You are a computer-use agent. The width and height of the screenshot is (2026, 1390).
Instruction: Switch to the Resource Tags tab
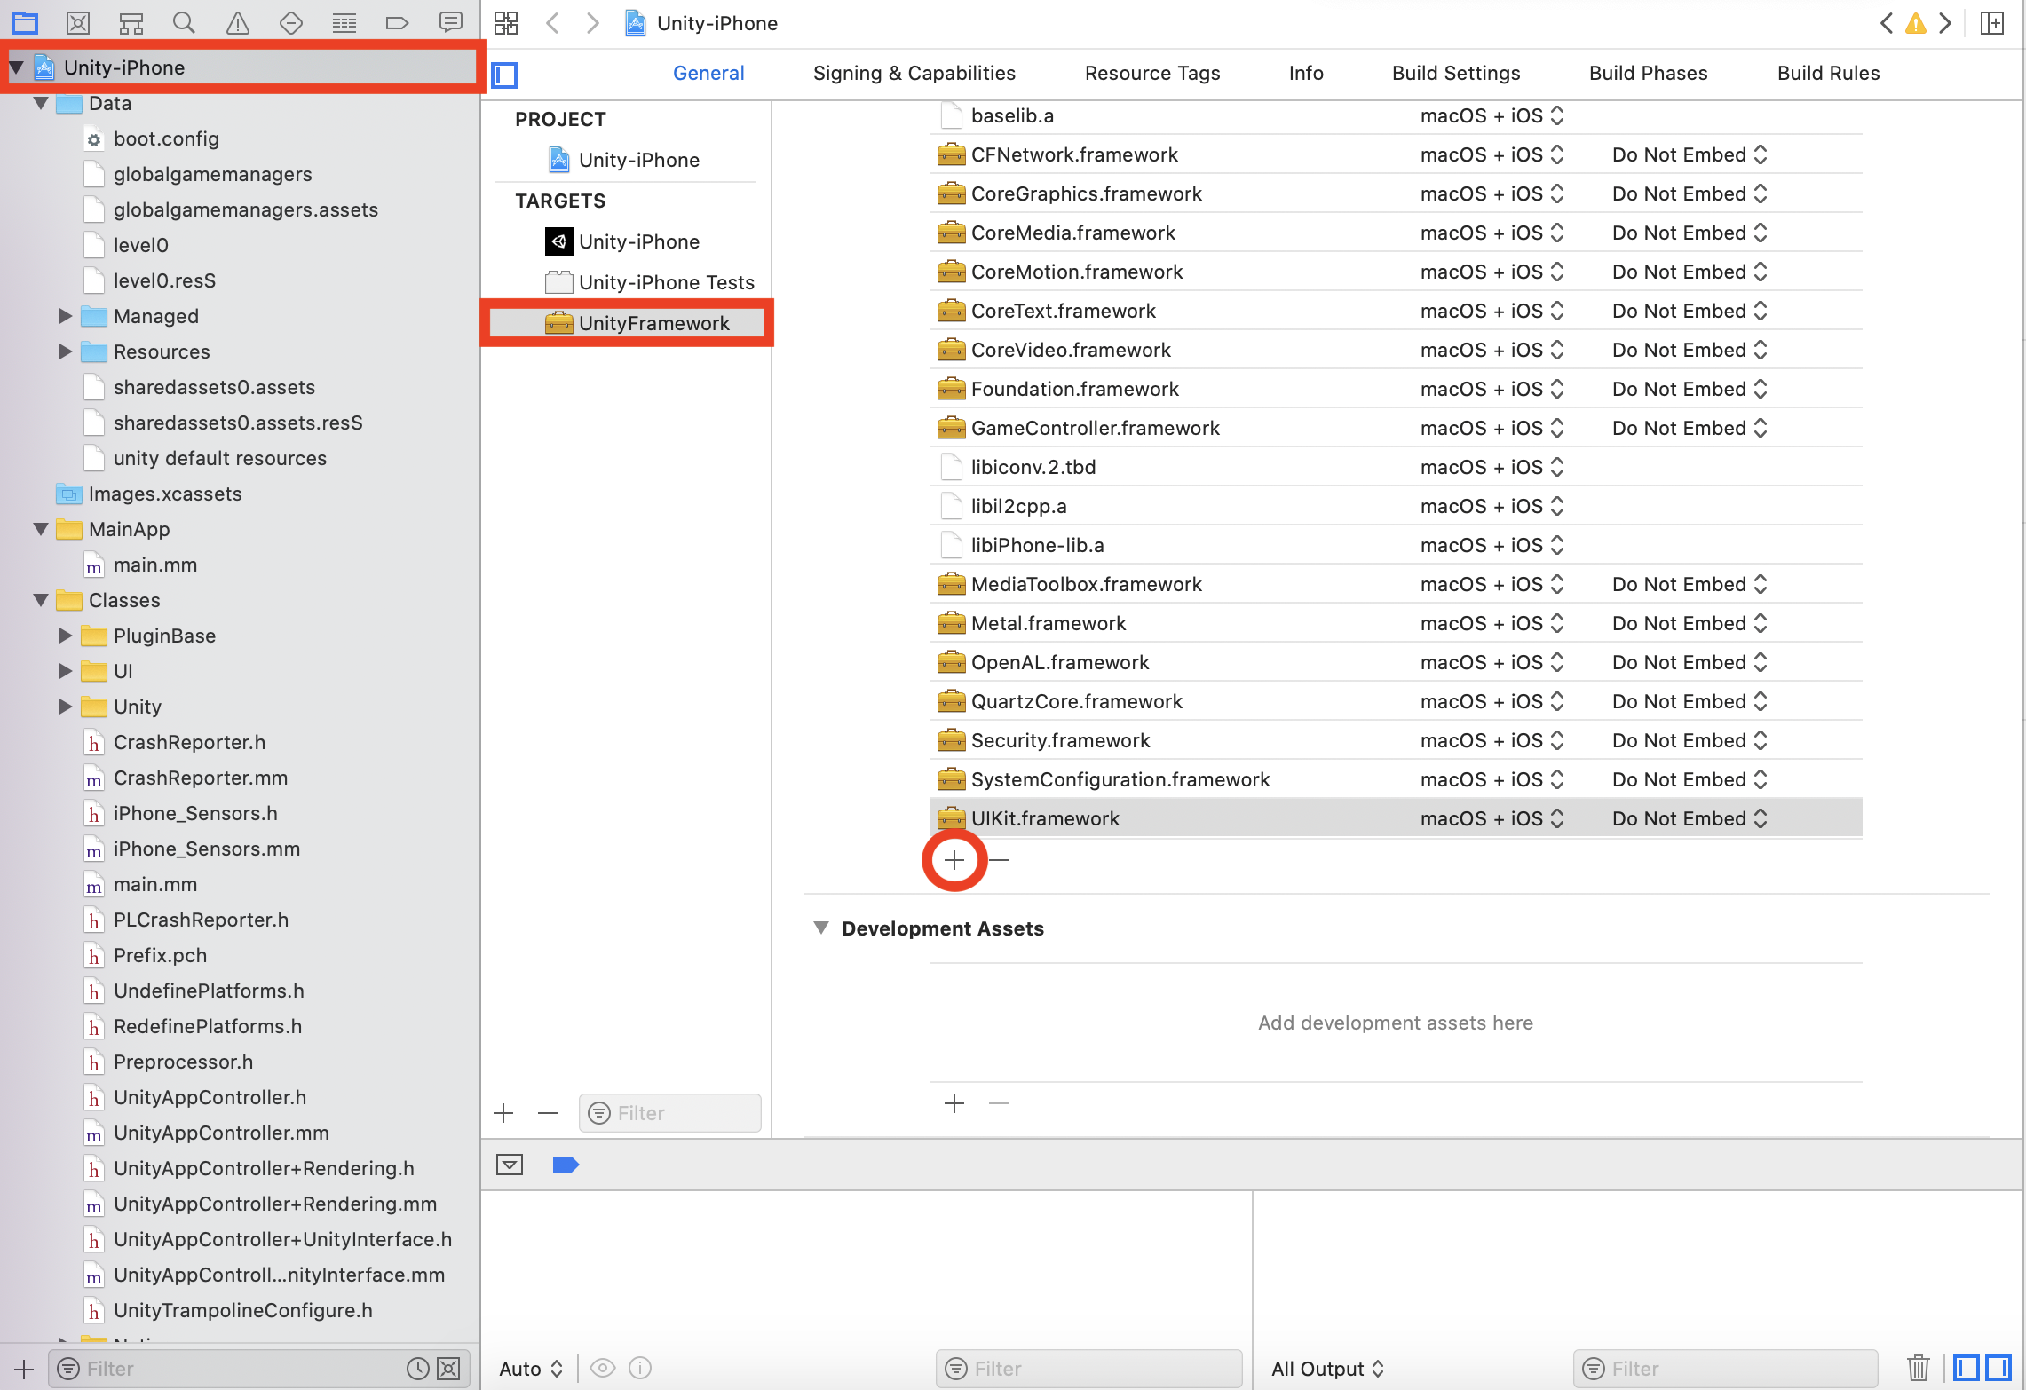1152,73
